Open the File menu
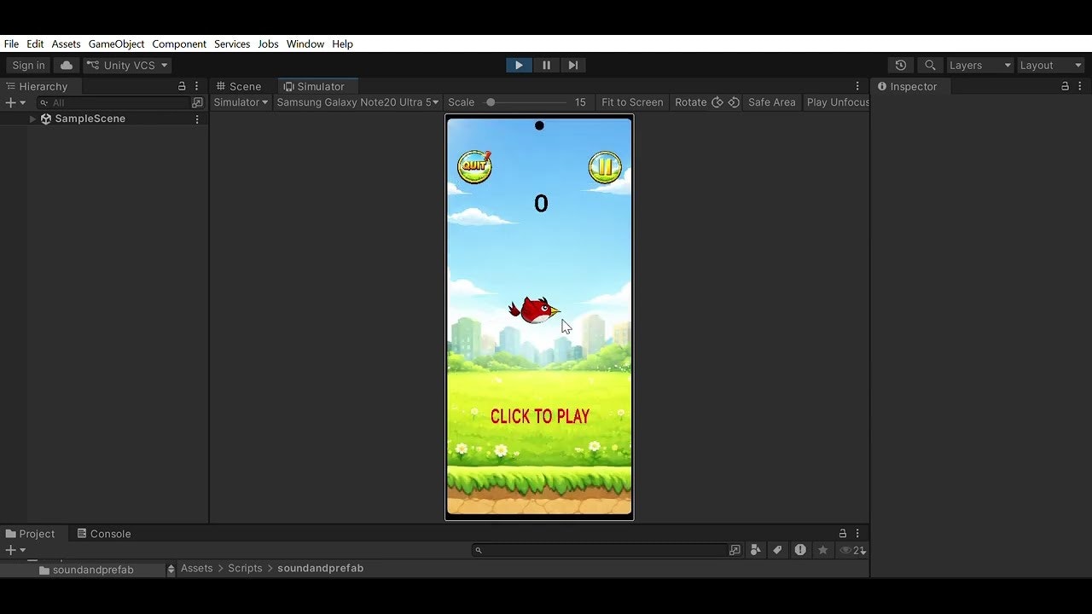Screen dimensions: 1092x614 (11, 44)
